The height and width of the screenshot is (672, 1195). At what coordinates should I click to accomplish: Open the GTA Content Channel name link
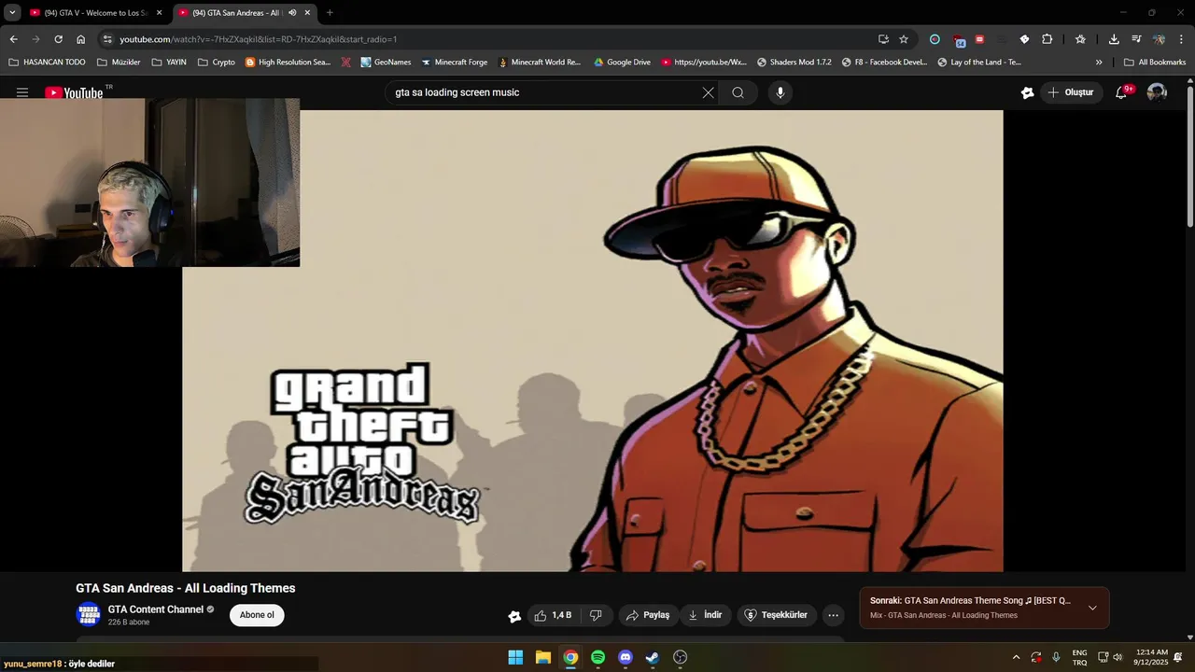(x=156, y=609)
